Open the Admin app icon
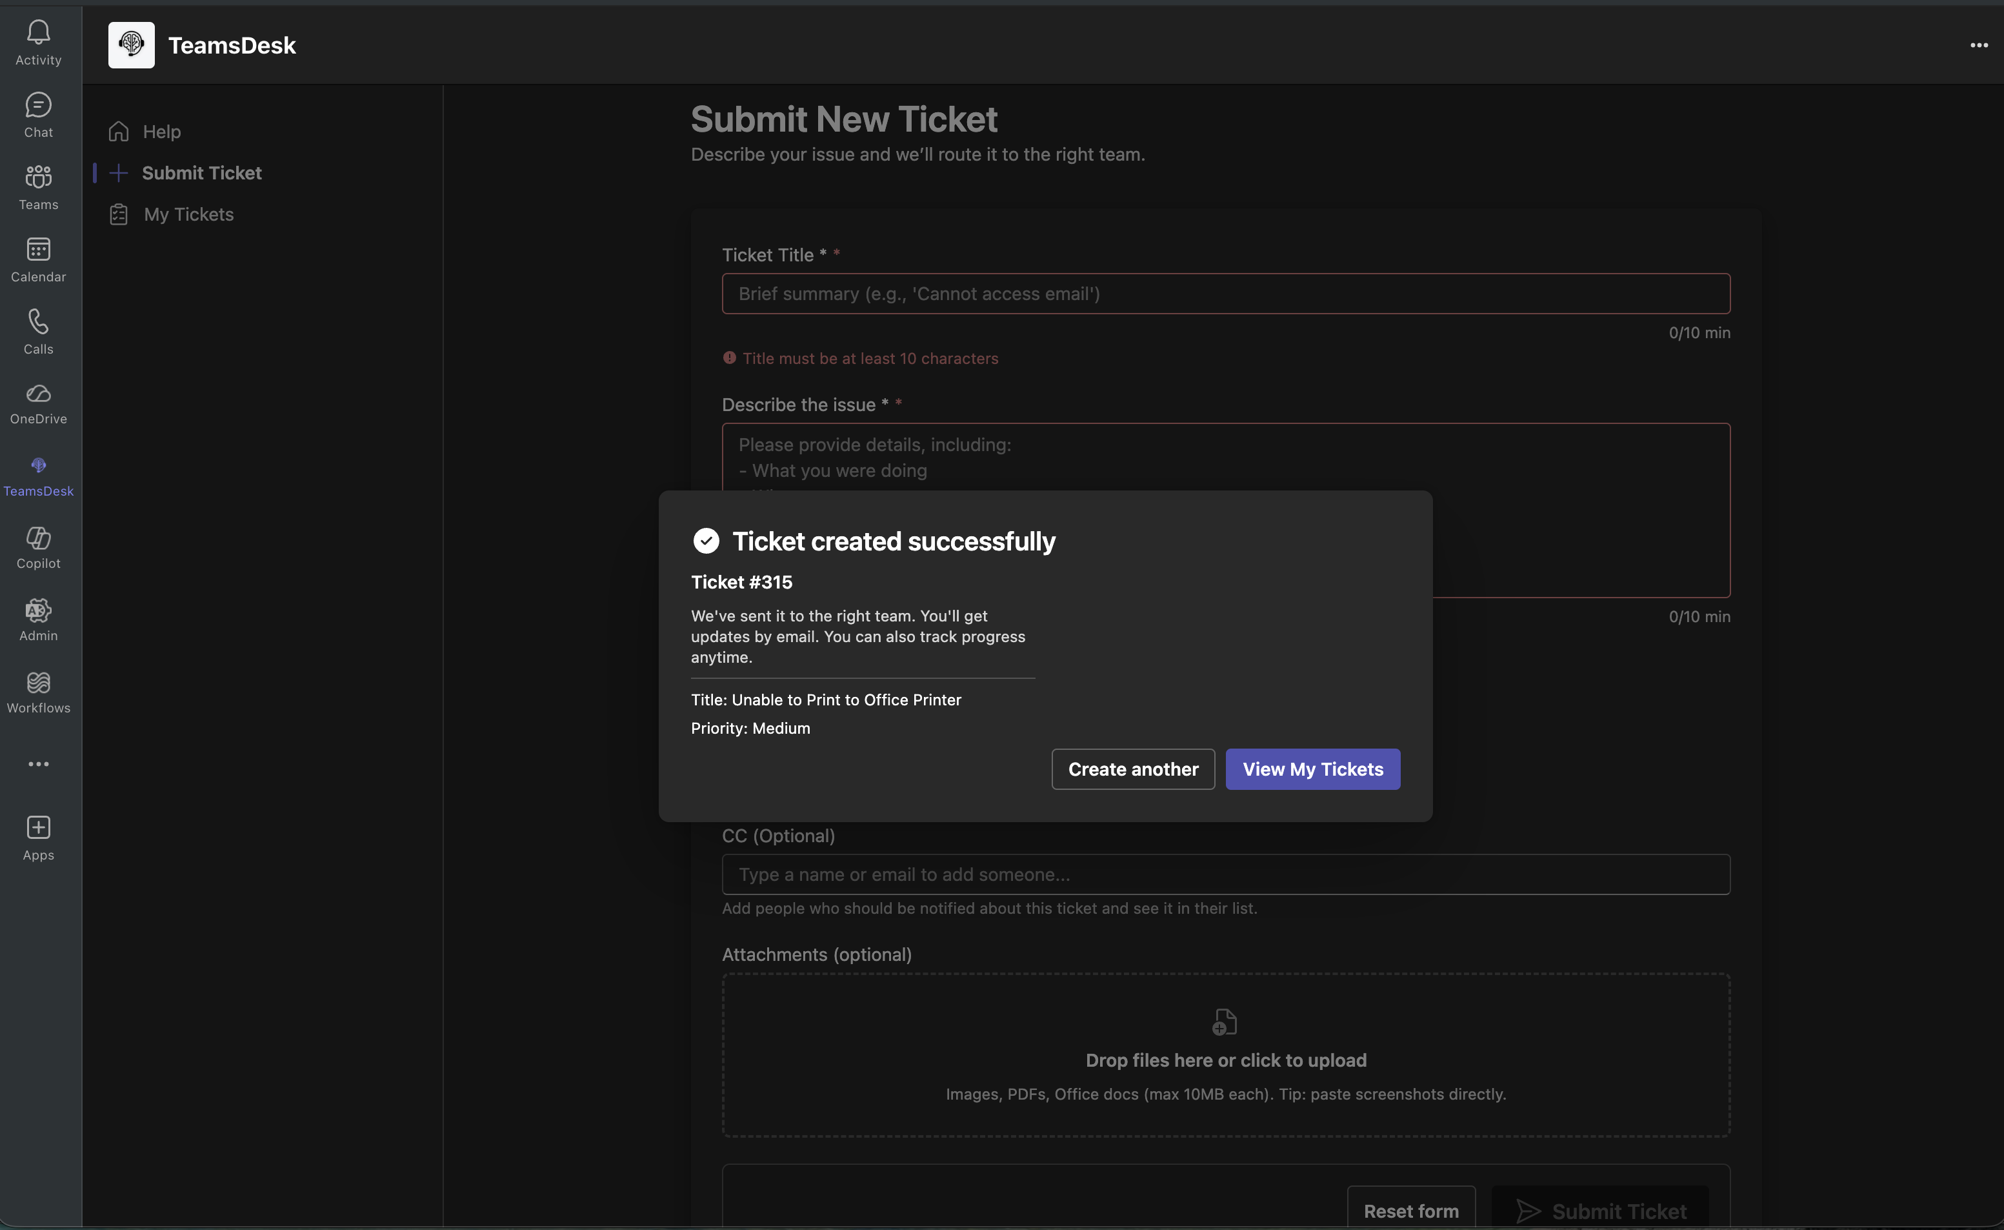Viewport: 2004px width, 1230px height. 38,610
